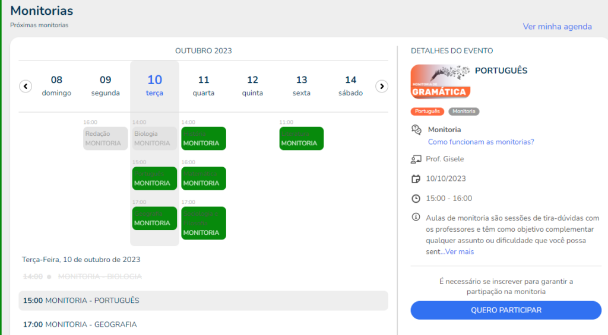608x335 pixels.
Task: Click the clock icon beside 15:00 - 16:00
Action: pyautogui.click(x=416, y=199)
